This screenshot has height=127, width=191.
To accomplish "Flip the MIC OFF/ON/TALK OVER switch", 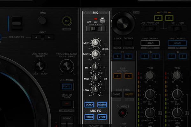I will pos(95,29).
